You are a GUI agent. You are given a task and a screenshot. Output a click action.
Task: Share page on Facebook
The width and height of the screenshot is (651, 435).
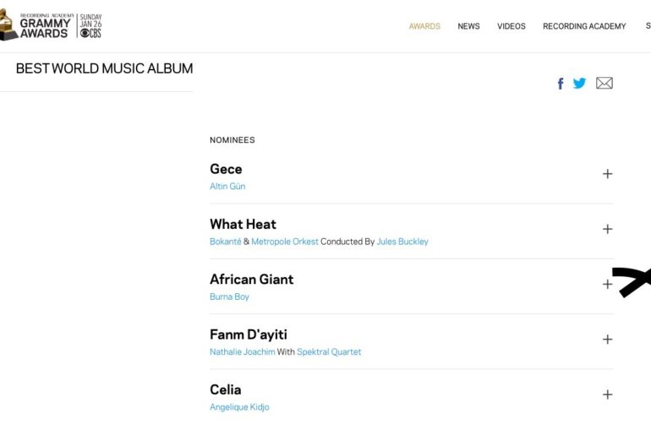[x=561, y=84]
